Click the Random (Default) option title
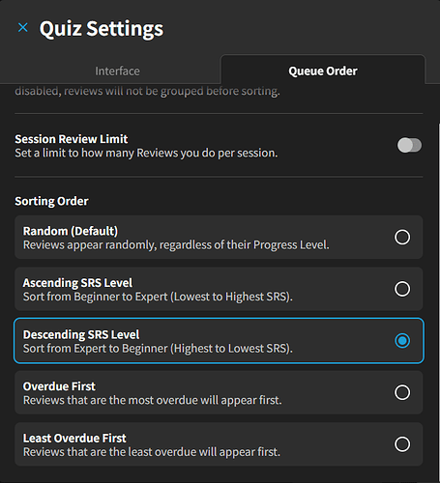Viewport: 440px width, 483px height. point(71,231)
